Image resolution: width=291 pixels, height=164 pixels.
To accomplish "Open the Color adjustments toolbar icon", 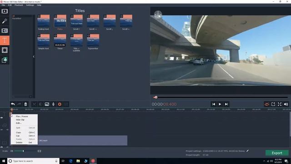I will (x=40, y=104).
